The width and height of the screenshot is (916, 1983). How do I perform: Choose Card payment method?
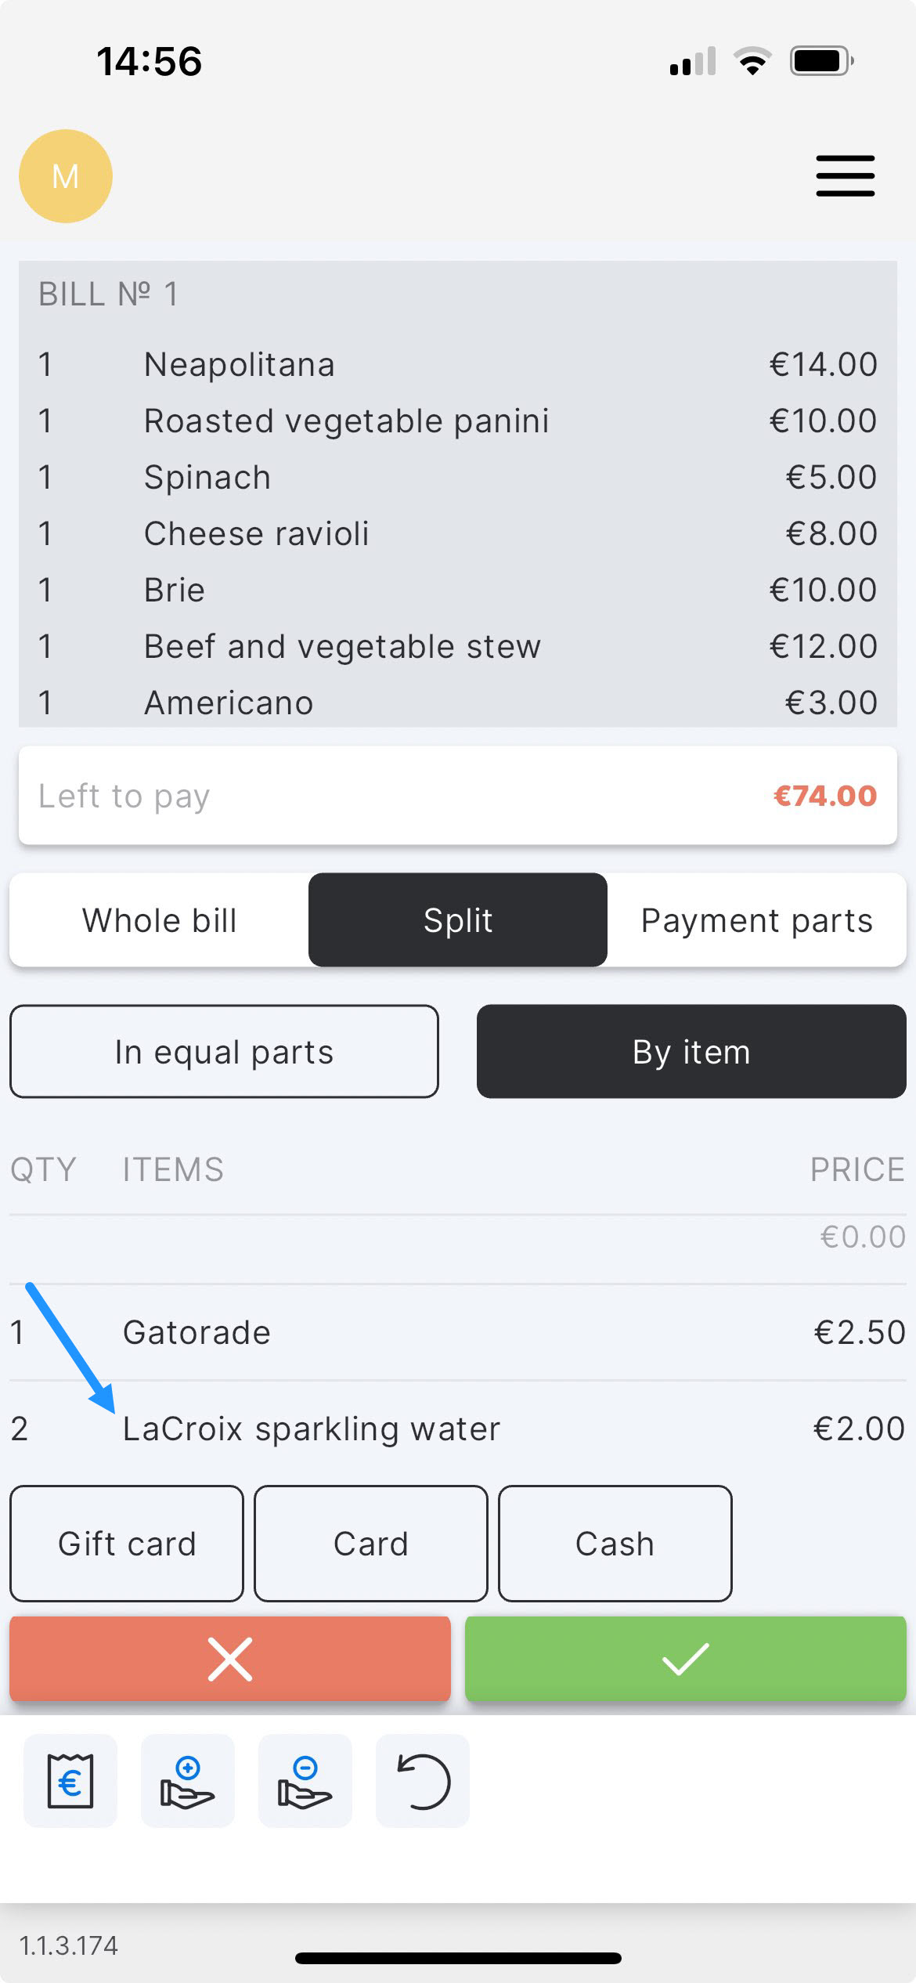point(371,1544)
